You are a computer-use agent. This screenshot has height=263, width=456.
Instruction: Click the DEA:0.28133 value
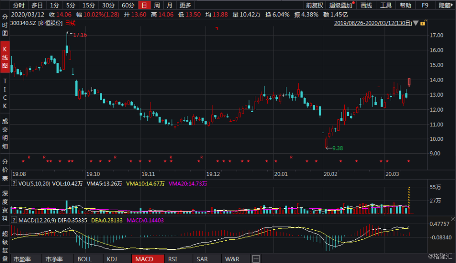tap(107, 220)
